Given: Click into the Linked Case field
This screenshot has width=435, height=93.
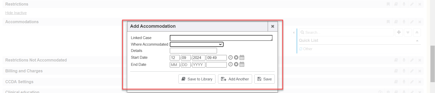Looking at the screenshot, I should click(221, 38).
